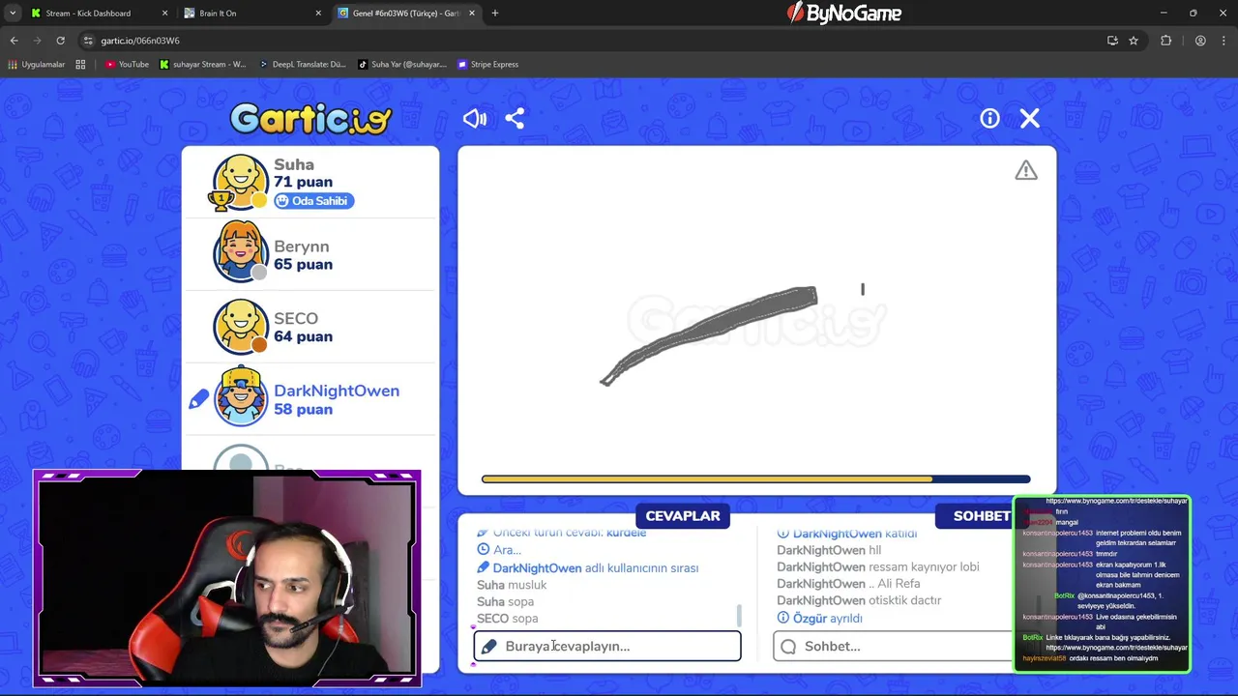The width and height of the screenshot is (1238, 696).
Task: Bookmark this page with the star icon
Action: pyautogui.click(x=1134, y=41)
